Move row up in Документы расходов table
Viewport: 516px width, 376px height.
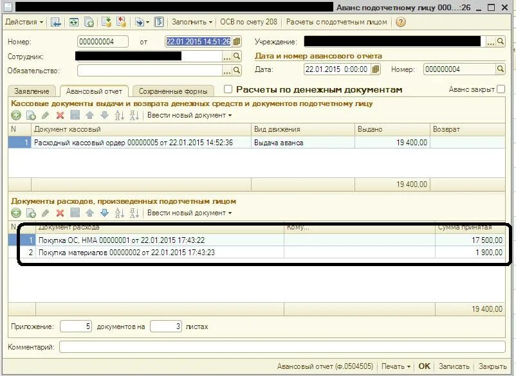(x=89, y=213)
